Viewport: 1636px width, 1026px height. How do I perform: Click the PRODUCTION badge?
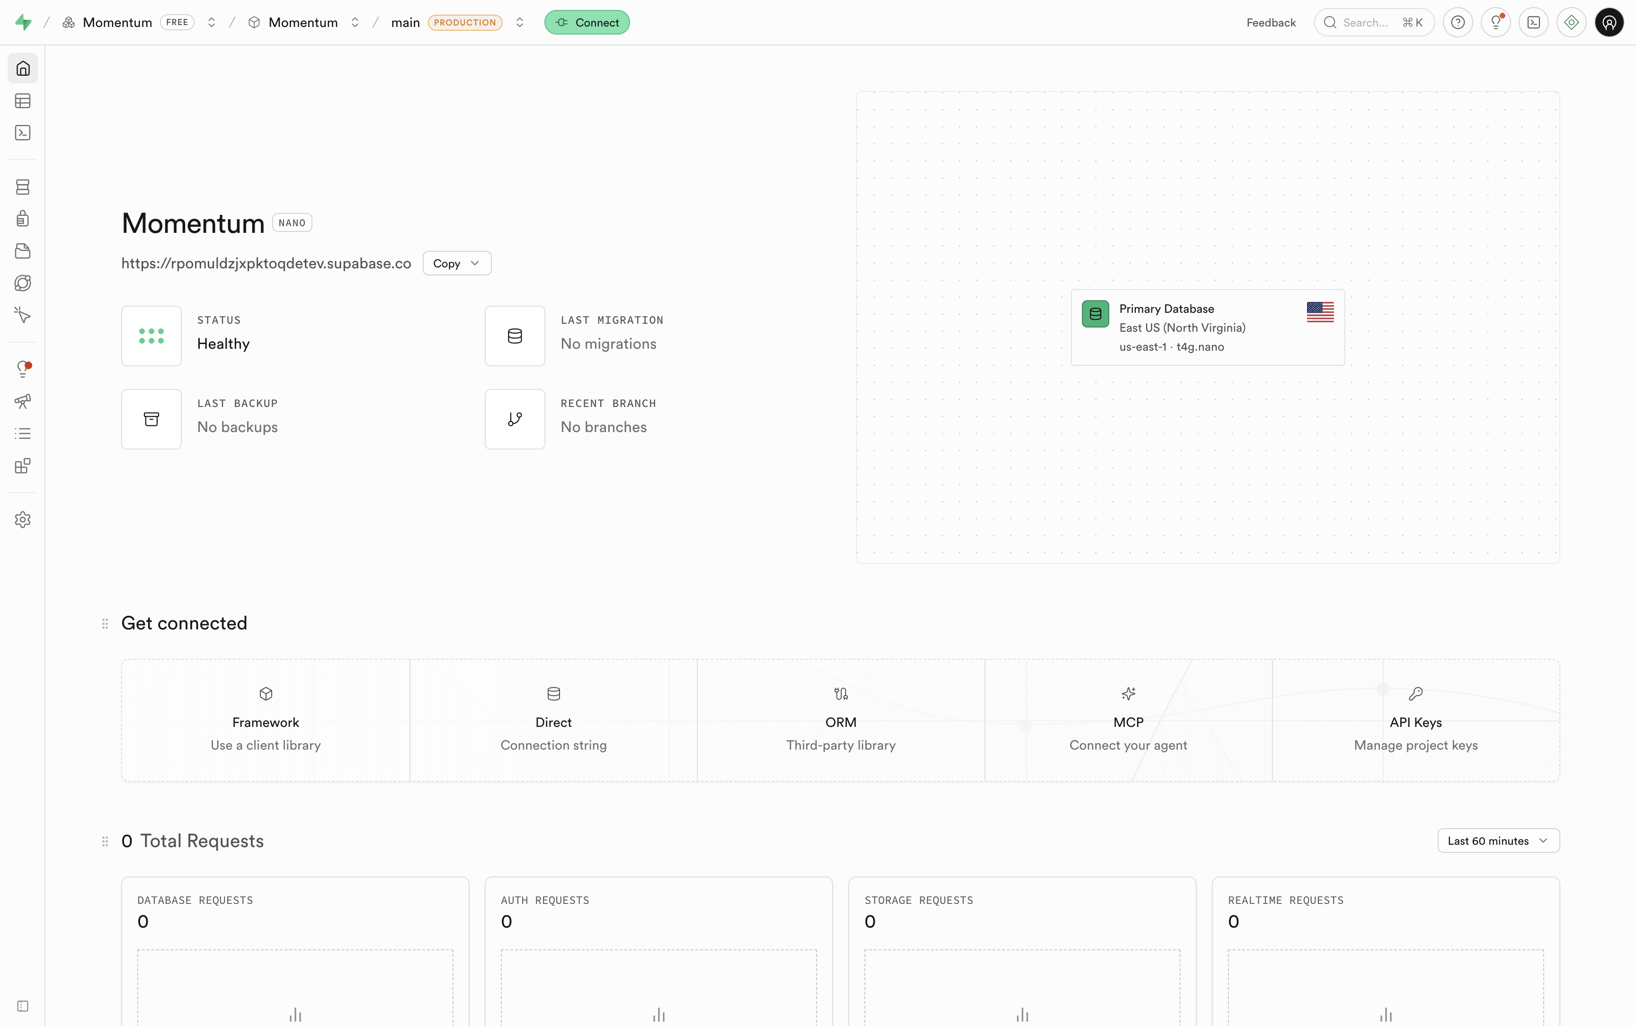pyautogui.click(x=465, y=22)
